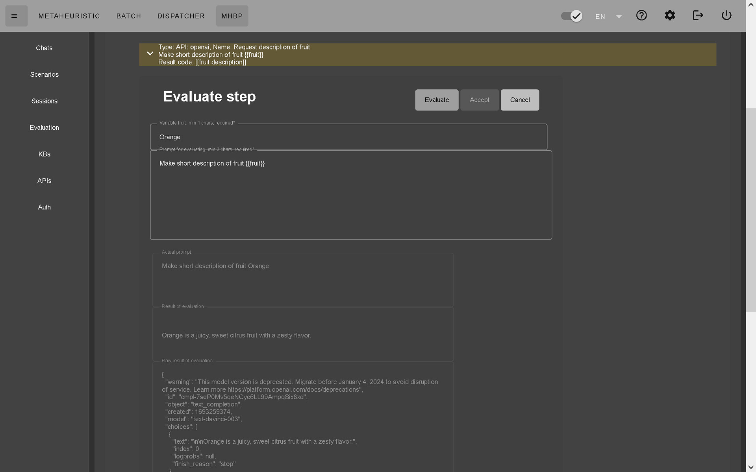
Task: Click the logout arrow icon
Action: (x=698, y=15)
